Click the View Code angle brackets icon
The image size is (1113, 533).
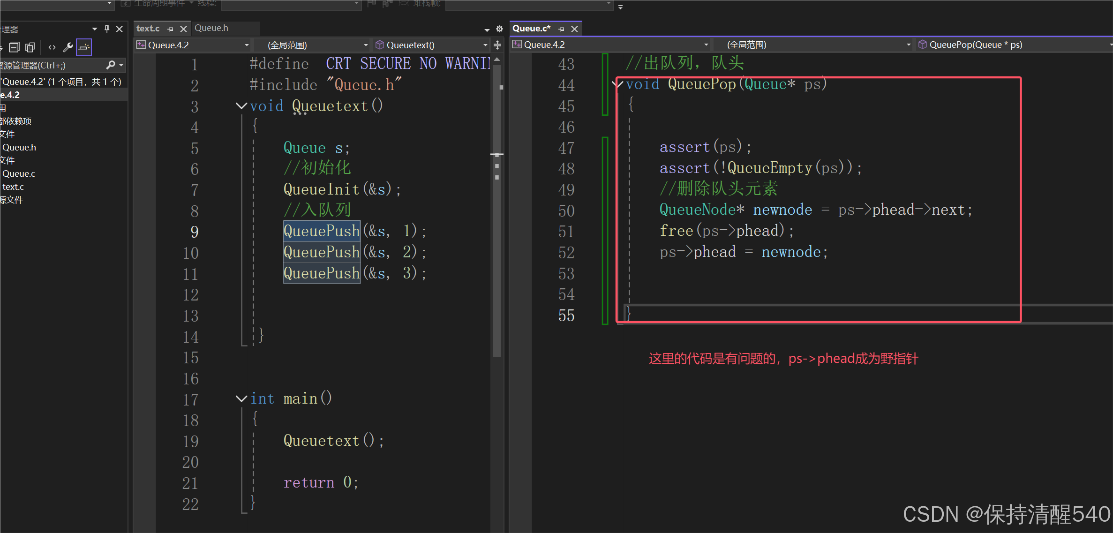[52, 47]
